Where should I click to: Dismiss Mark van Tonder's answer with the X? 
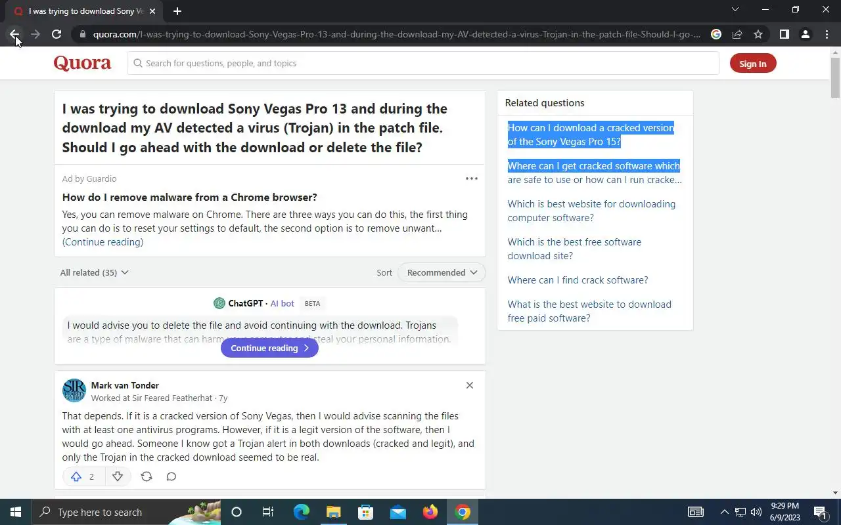[470, 385]
